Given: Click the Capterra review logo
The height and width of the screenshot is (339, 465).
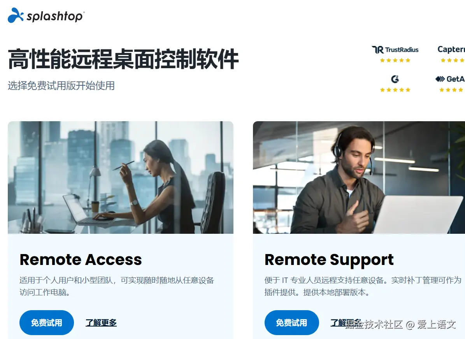Looking at the screenshot, I should click(451, 49).
